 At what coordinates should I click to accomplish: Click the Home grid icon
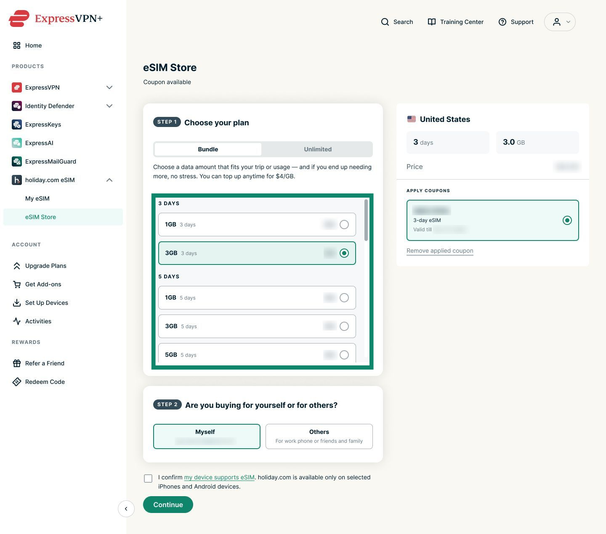tap(17, 45)
